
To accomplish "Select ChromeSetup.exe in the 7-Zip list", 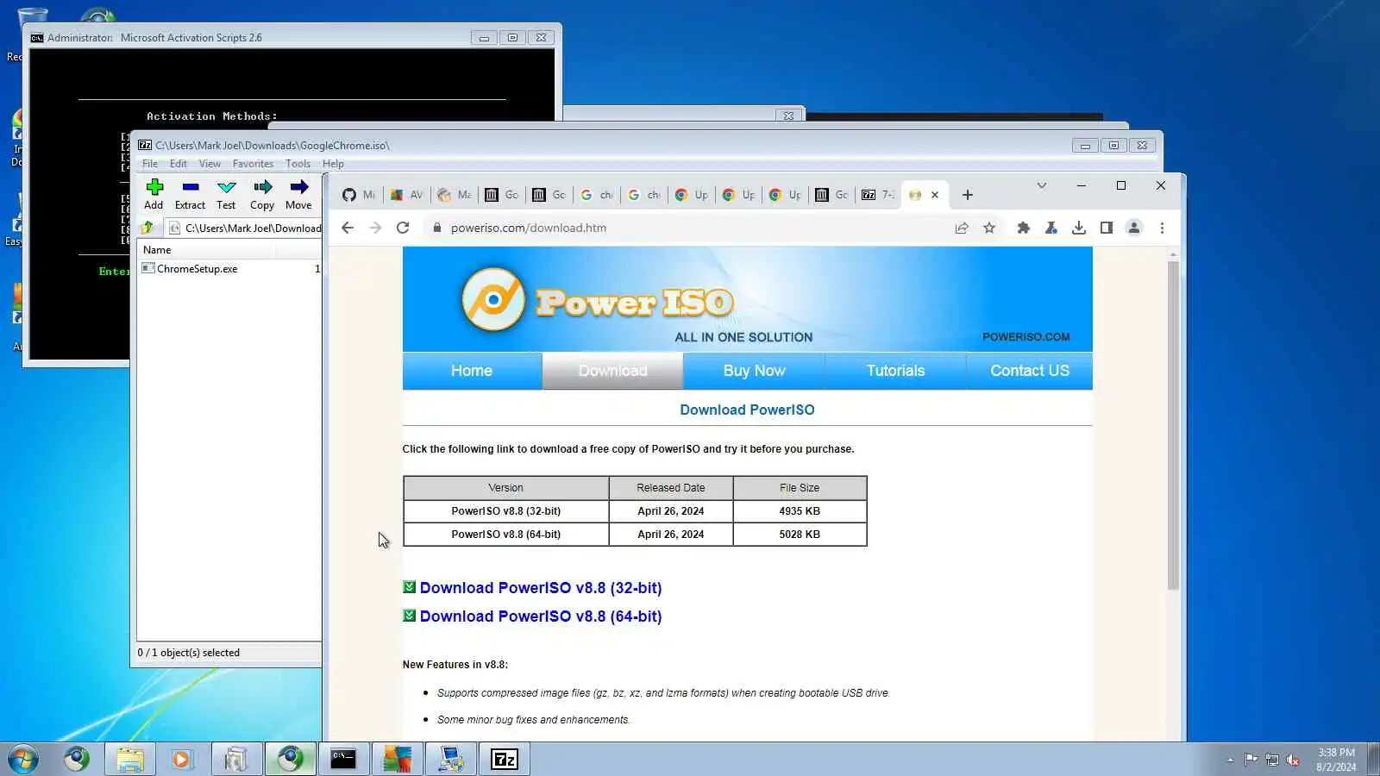I will pyautogui.click(x=197, y=269).
